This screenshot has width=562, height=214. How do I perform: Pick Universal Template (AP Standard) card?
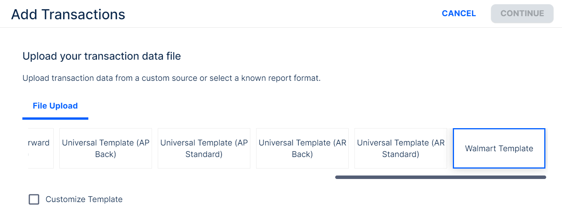click(x=204, y=149)
